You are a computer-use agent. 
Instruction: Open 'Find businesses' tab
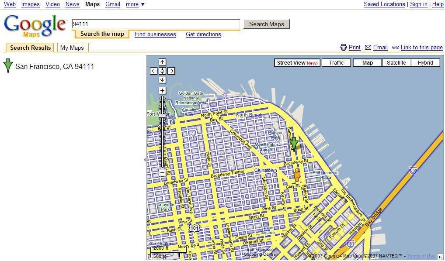coord(155,34)
